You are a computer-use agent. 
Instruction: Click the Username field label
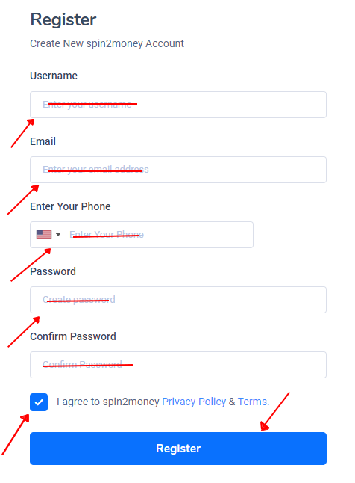coord(54,76)
